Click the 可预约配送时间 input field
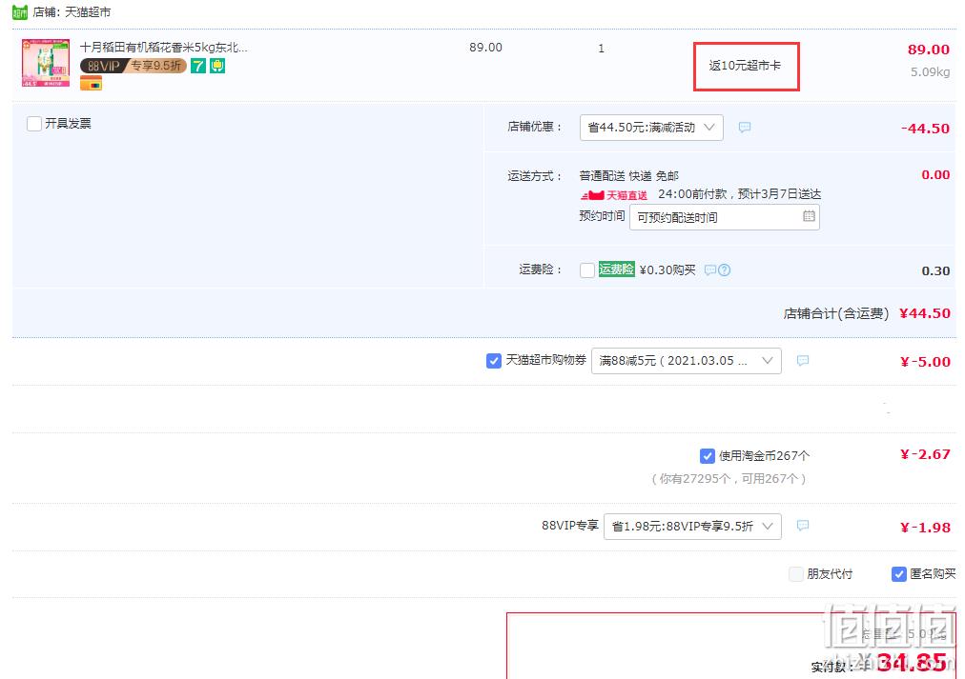 tap(725, 217)
